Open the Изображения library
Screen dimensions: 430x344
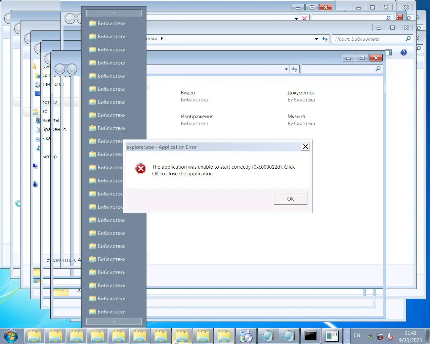(x=197, y=120)
